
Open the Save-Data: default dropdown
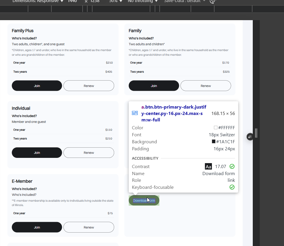point(184,1)
